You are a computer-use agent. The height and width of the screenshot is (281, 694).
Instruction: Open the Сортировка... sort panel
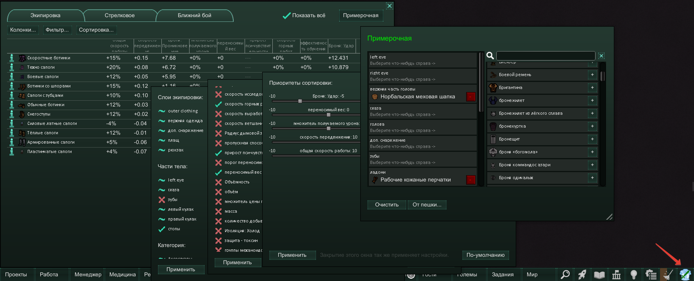(96, 30)
